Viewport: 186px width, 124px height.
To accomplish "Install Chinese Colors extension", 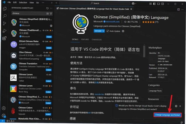I will click(x=48, y=114).
